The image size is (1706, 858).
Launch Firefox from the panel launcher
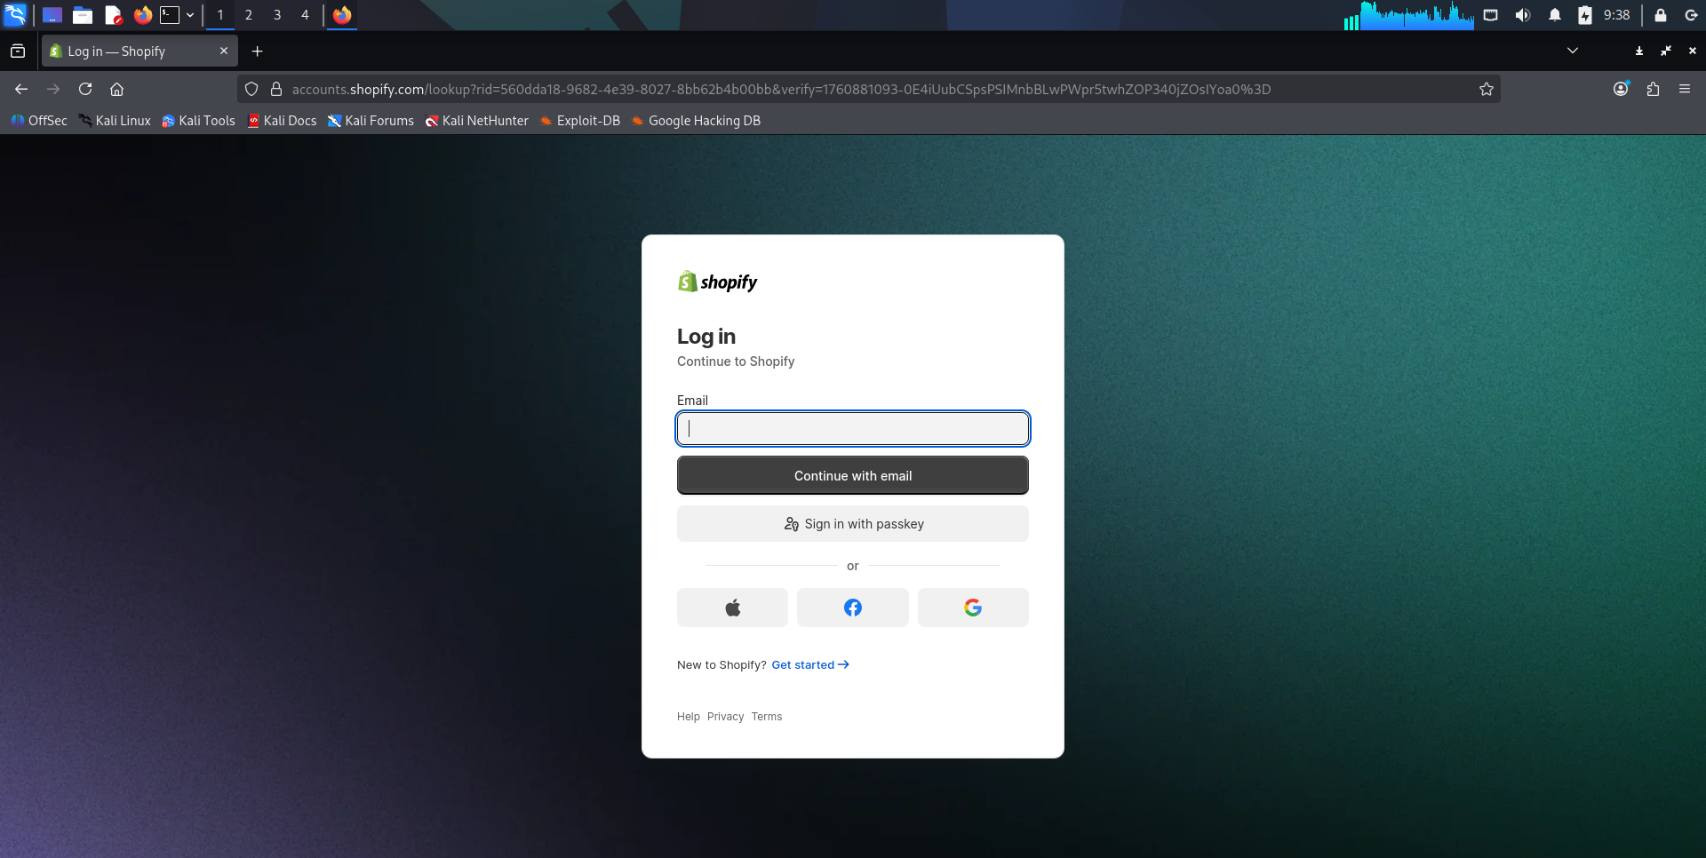point(142,15)
